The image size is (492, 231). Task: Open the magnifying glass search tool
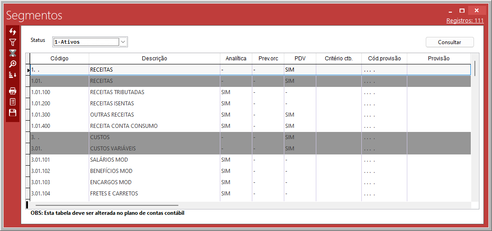pos(13,64)
